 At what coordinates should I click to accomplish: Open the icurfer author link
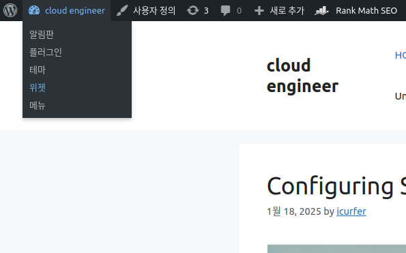pos(351,211)
